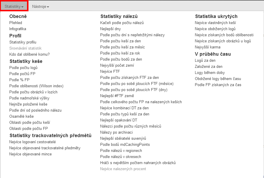Screen dimensions: 264x178
Task: Choose Podle počtu logů
Action: [x=24, y=68]
